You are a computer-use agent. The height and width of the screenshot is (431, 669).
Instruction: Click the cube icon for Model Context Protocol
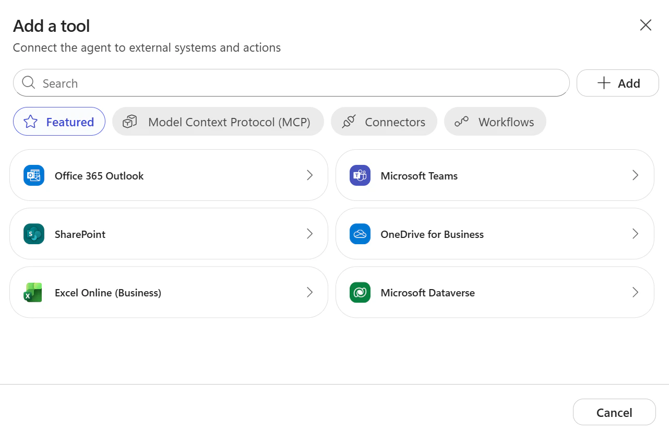point(129,122)
